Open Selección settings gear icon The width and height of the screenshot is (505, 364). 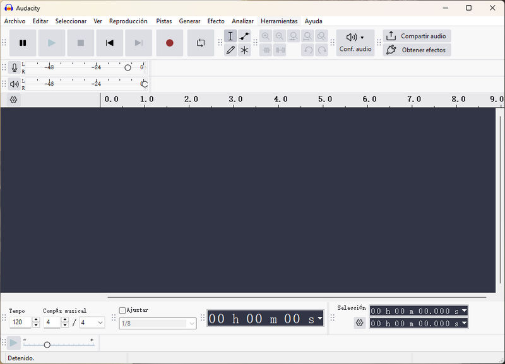(359, 322)
